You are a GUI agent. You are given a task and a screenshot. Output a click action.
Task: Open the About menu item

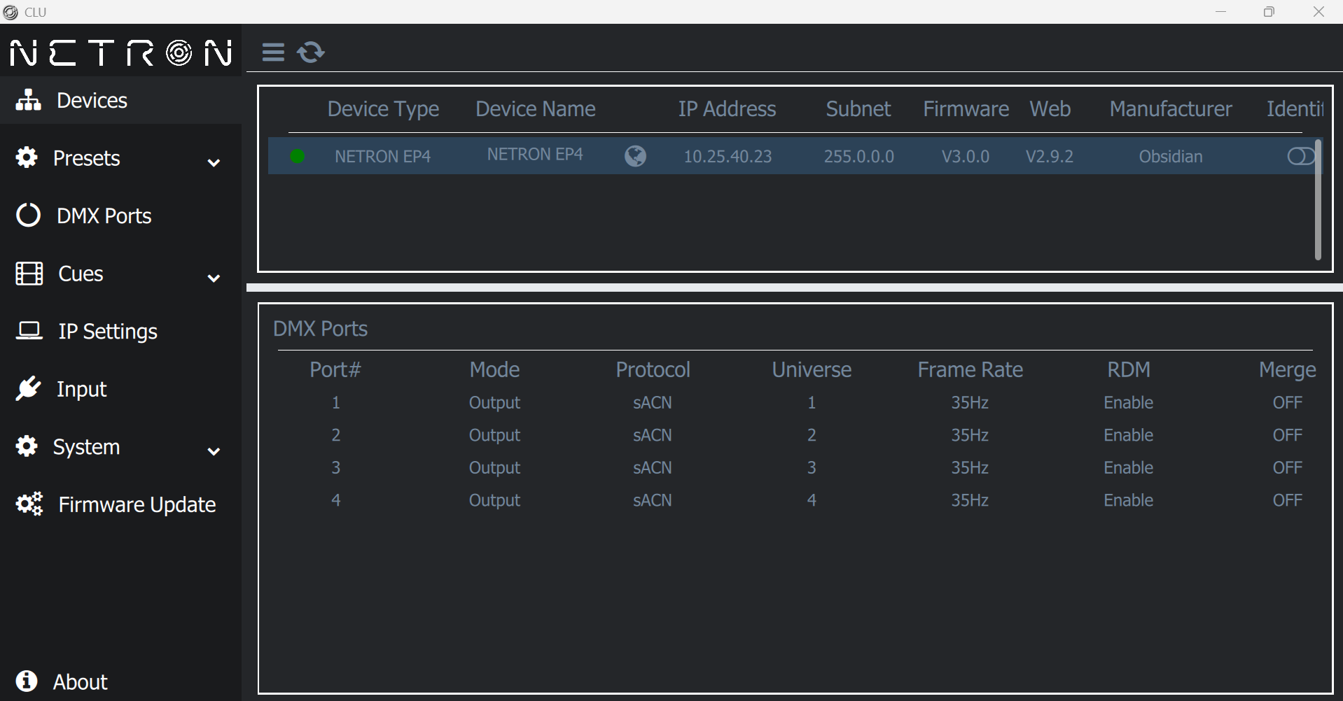120,681
